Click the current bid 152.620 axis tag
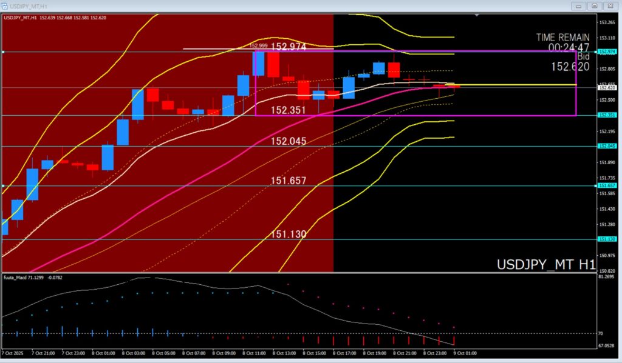The image size is (622, 363). [x=607, y=88]
